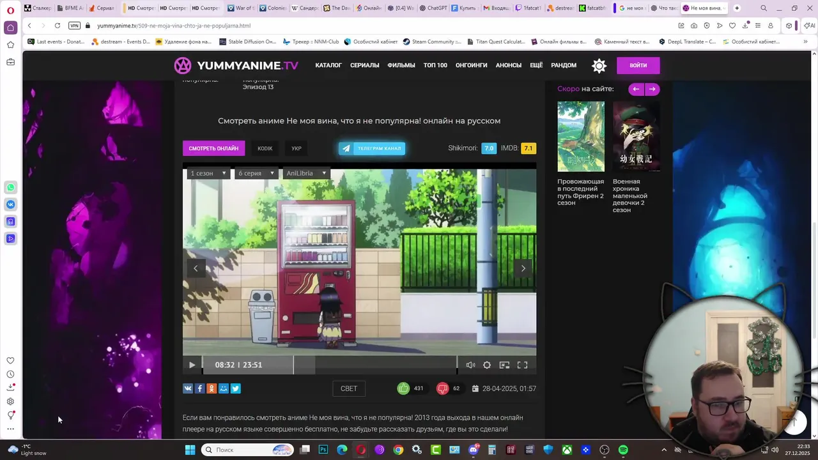The image size is (818, 460).
Task: Open Steam Community bookmark
Action: 432,42
